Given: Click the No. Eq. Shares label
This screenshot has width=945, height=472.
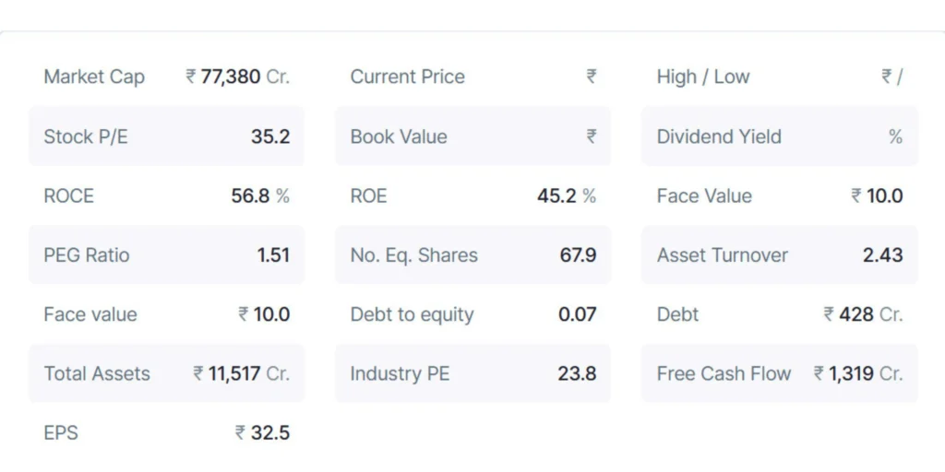Looking at the screenshot, I should (x=413, y=255).
